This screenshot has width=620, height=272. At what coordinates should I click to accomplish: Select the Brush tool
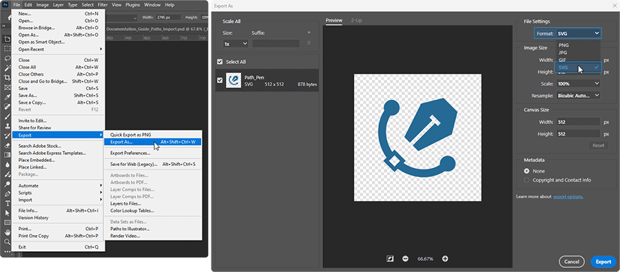coord(7,116)
